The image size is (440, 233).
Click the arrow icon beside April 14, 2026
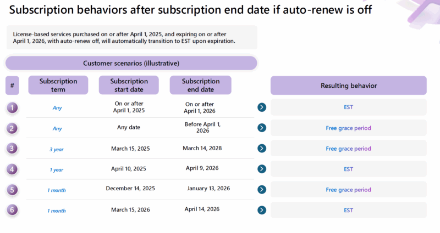pyautogui.click(x=262, y=210)
